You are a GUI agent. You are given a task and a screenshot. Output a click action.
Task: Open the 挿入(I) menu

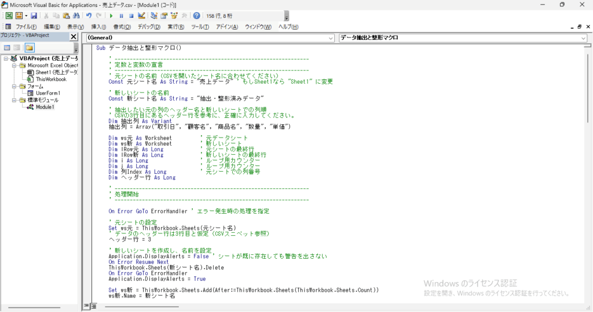point(99,27)
